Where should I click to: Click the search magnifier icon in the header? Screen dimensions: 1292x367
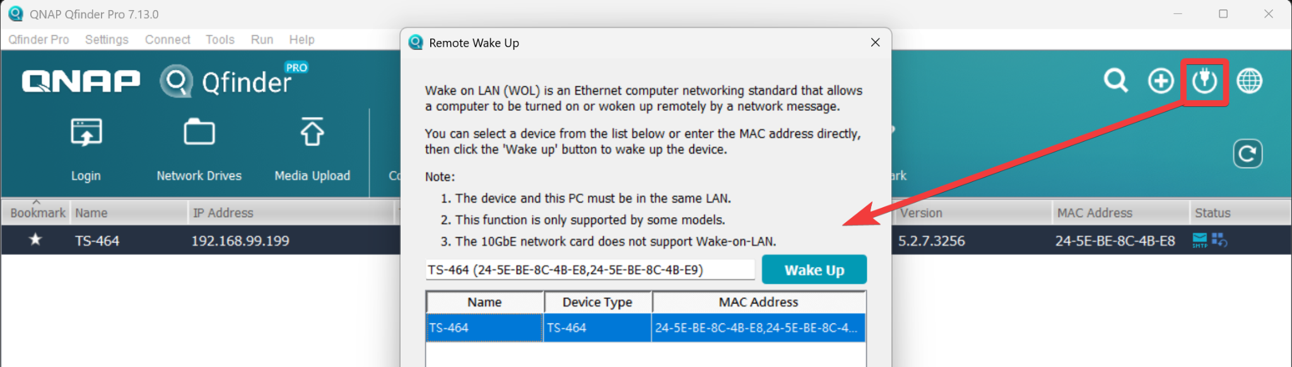point(1115,81)
